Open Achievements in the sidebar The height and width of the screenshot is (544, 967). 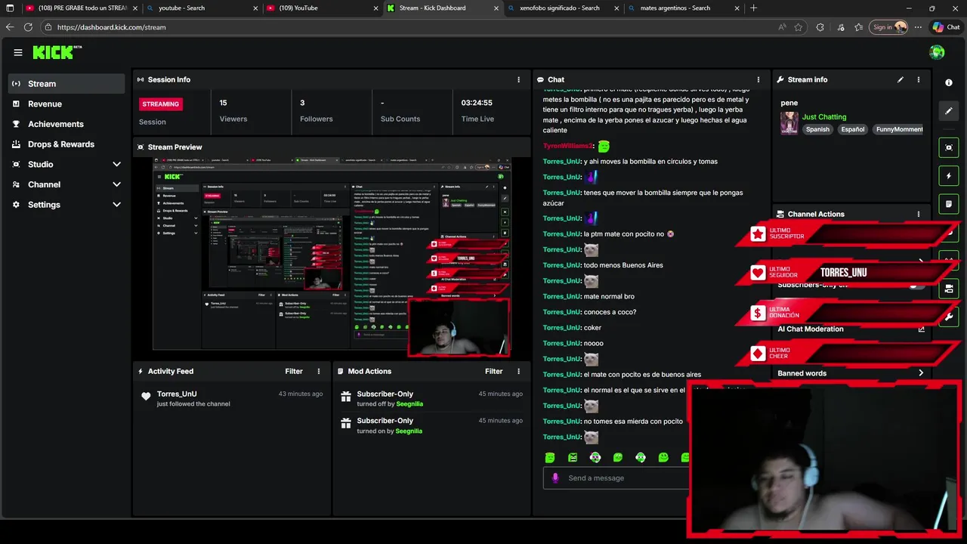point(66,124)
